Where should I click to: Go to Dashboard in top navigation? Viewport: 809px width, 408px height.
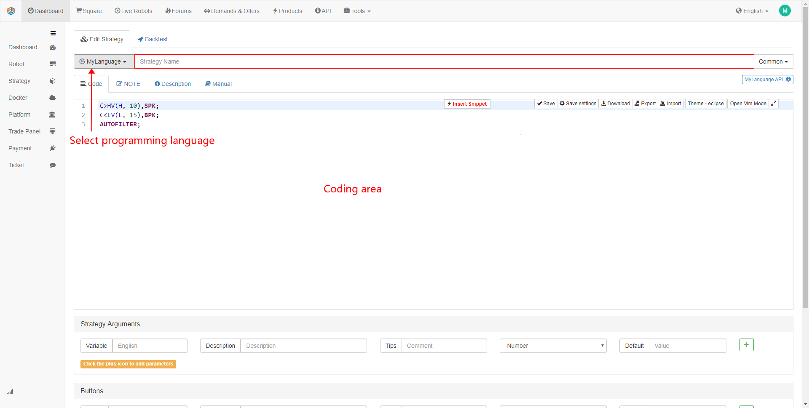click(x=46, y=11)
